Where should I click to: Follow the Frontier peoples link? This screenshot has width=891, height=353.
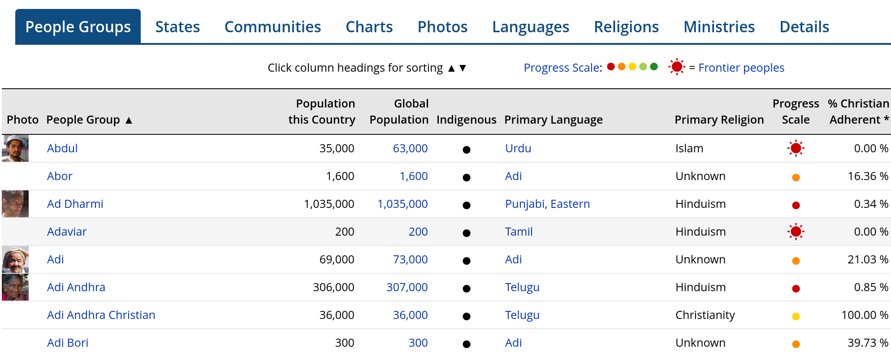pyautogui.click(x=741, y=68)
